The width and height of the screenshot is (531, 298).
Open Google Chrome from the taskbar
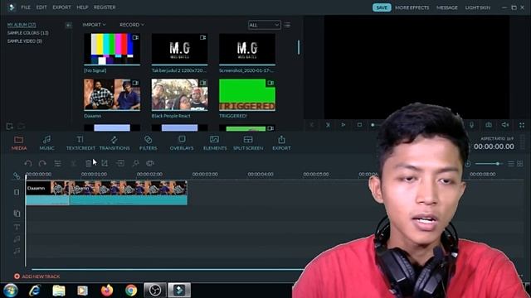pyautogui.click(x=131, y=291)
